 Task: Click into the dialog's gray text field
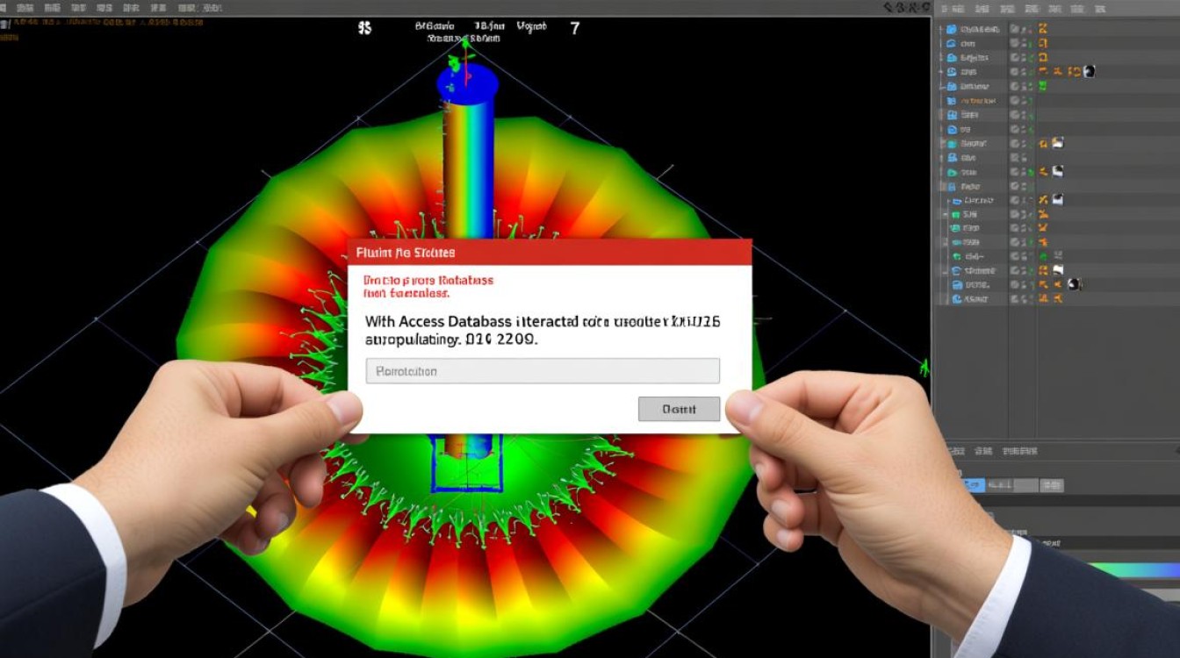pyautogui.click(x=543, y=371)
